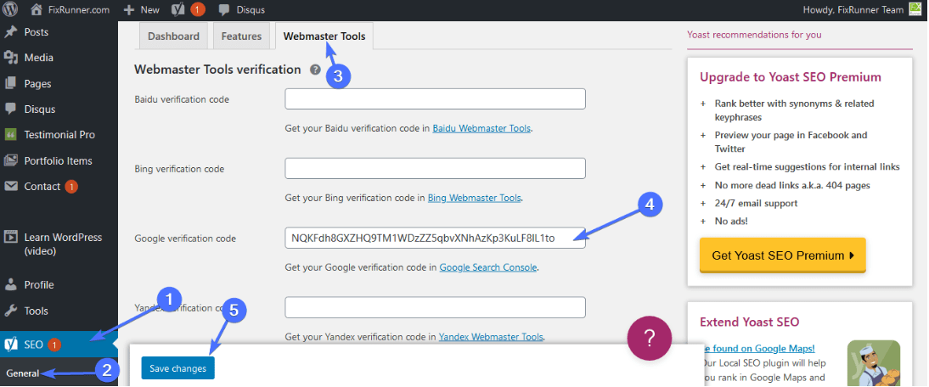Open the Yandex Webmaster Tools link

click(x=491, y=337)
